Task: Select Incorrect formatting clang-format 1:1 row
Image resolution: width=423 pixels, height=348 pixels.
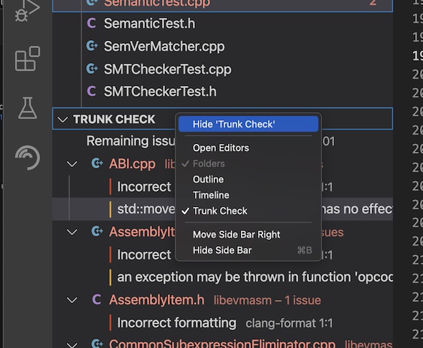Action: pos(222,323)
